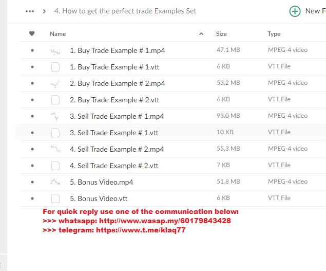Expand the breadcrumb chevron arrow
The image size is (326, 271).
point(44,11)
